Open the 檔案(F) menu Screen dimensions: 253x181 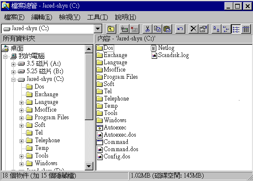tap(14, 17)
